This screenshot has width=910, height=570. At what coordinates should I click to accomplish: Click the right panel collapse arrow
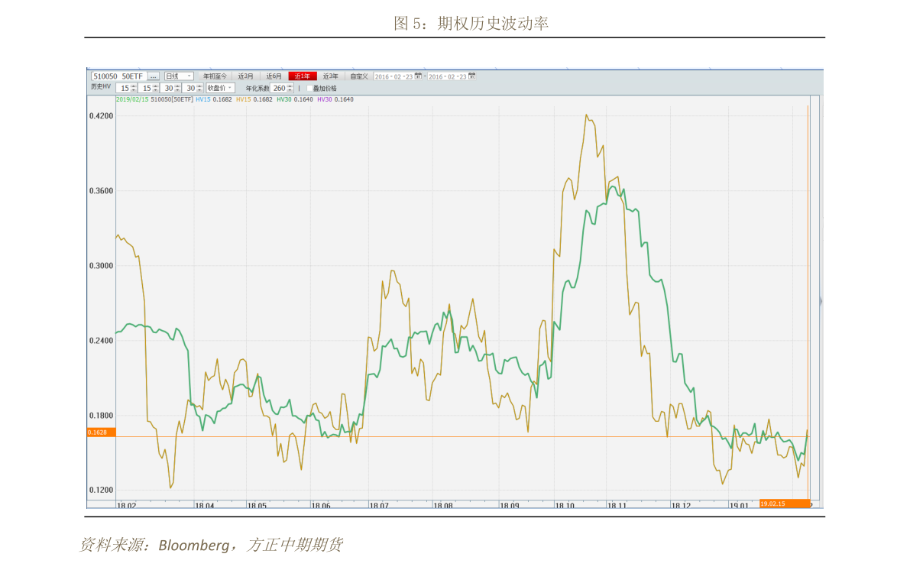(821, 302)
